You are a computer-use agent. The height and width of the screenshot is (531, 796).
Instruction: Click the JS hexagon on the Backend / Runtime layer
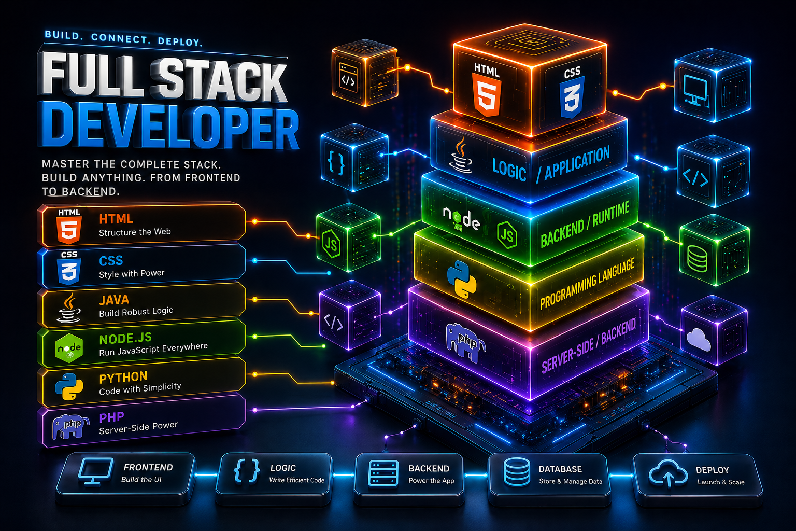coord(507,235)
